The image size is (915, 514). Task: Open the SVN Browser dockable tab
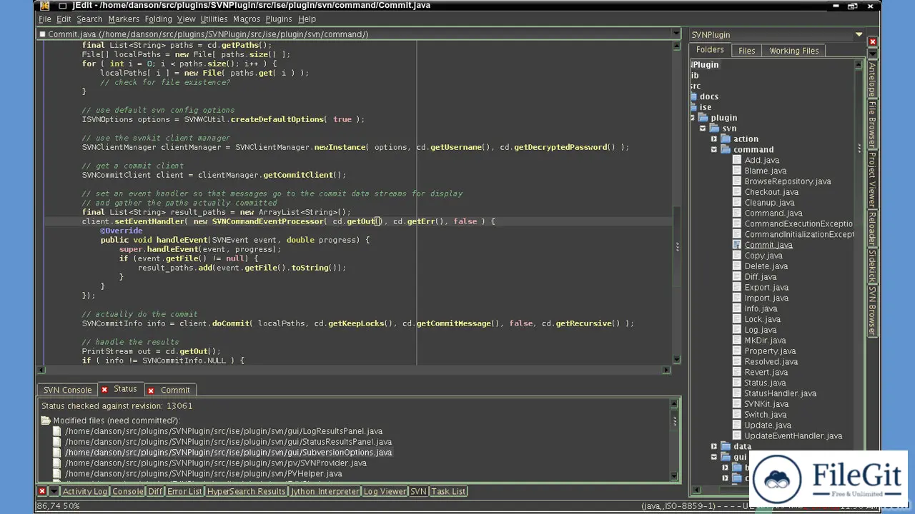coord(873,311)
